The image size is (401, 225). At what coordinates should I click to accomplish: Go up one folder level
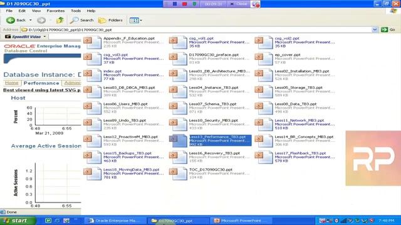(x=60, y=20)
